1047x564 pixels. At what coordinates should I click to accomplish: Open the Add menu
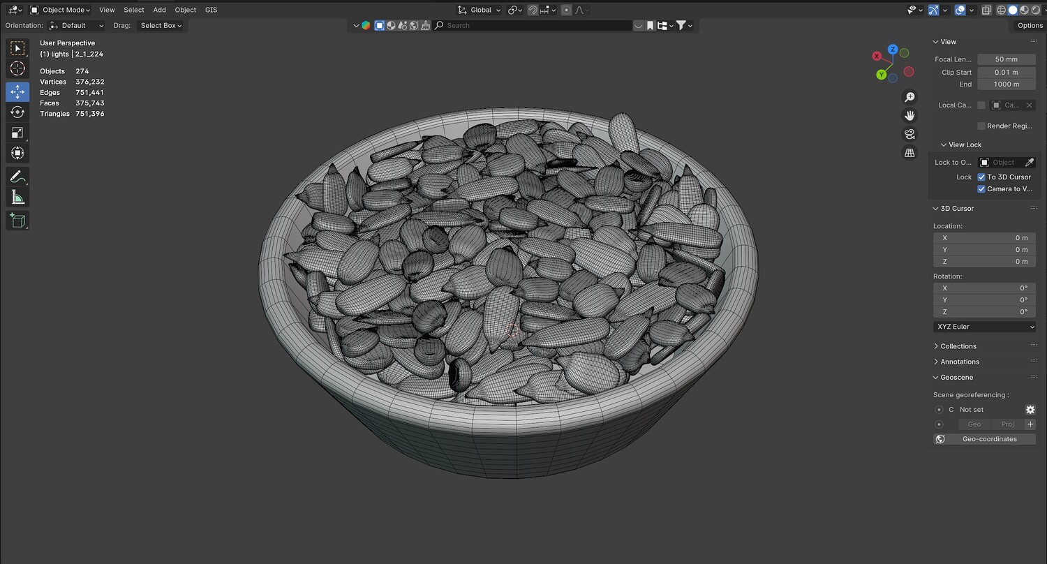click(x=160, y=10)
